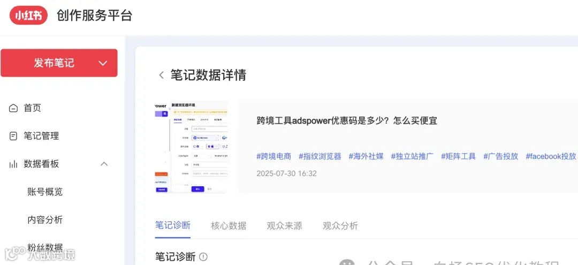Click the #跨境电商 hashtag
The width and height of the screenshot is (578, 265).
pos(274,156)
